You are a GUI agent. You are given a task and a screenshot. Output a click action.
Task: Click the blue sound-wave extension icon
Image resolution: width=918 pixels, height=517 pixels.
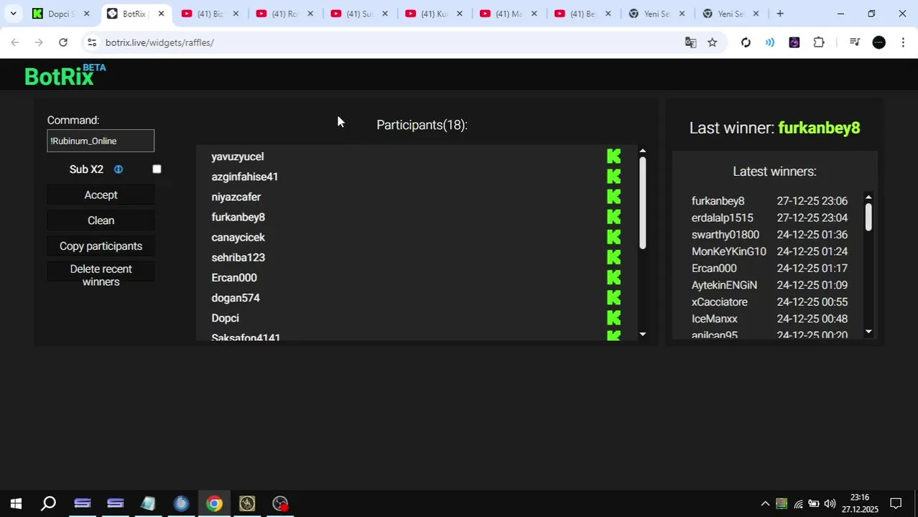pos(769,42)
